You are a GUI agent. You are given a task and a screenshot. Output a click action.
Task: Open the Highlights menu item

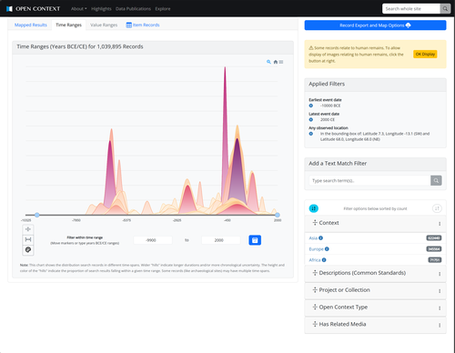[x=101, y=9]
